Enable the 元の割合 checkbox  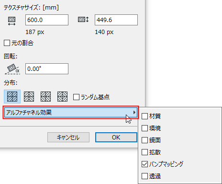[7, 43]
